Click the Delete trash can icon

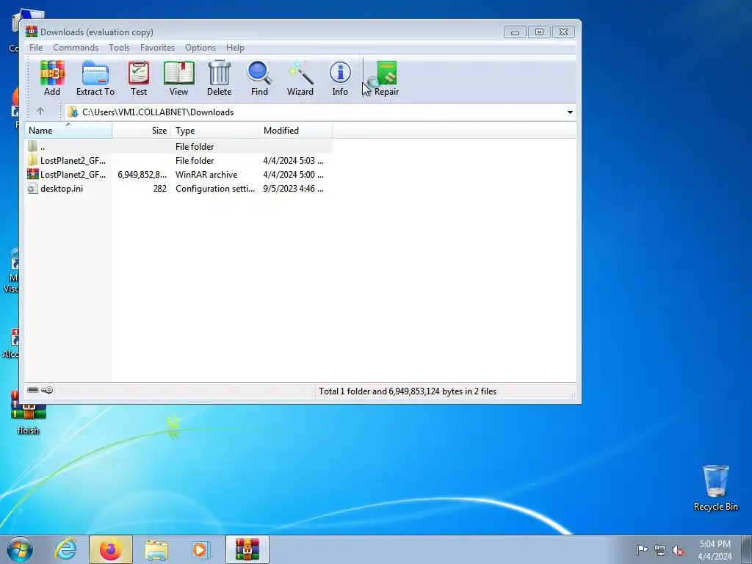(219, 78)
